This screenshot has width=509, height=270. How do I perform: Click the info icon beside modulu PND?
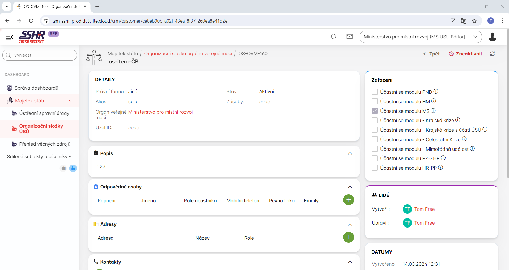point(436,92)
